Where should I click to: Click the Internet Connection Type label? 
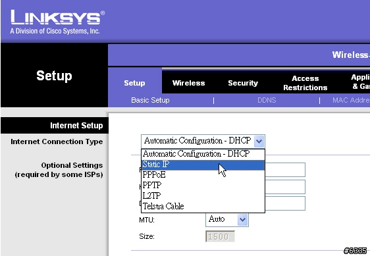point(57,141)
